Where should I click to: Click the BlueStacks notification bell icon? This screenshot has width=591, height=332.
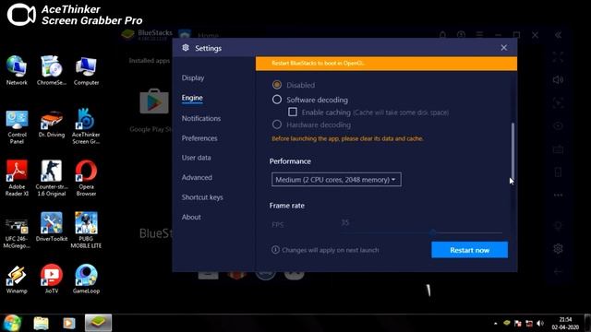click(443, 35)
